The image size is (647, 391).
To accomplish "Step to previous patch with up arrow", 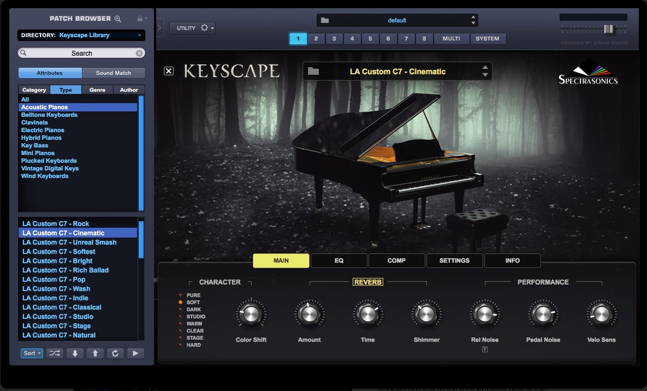I will coord(95,353).
